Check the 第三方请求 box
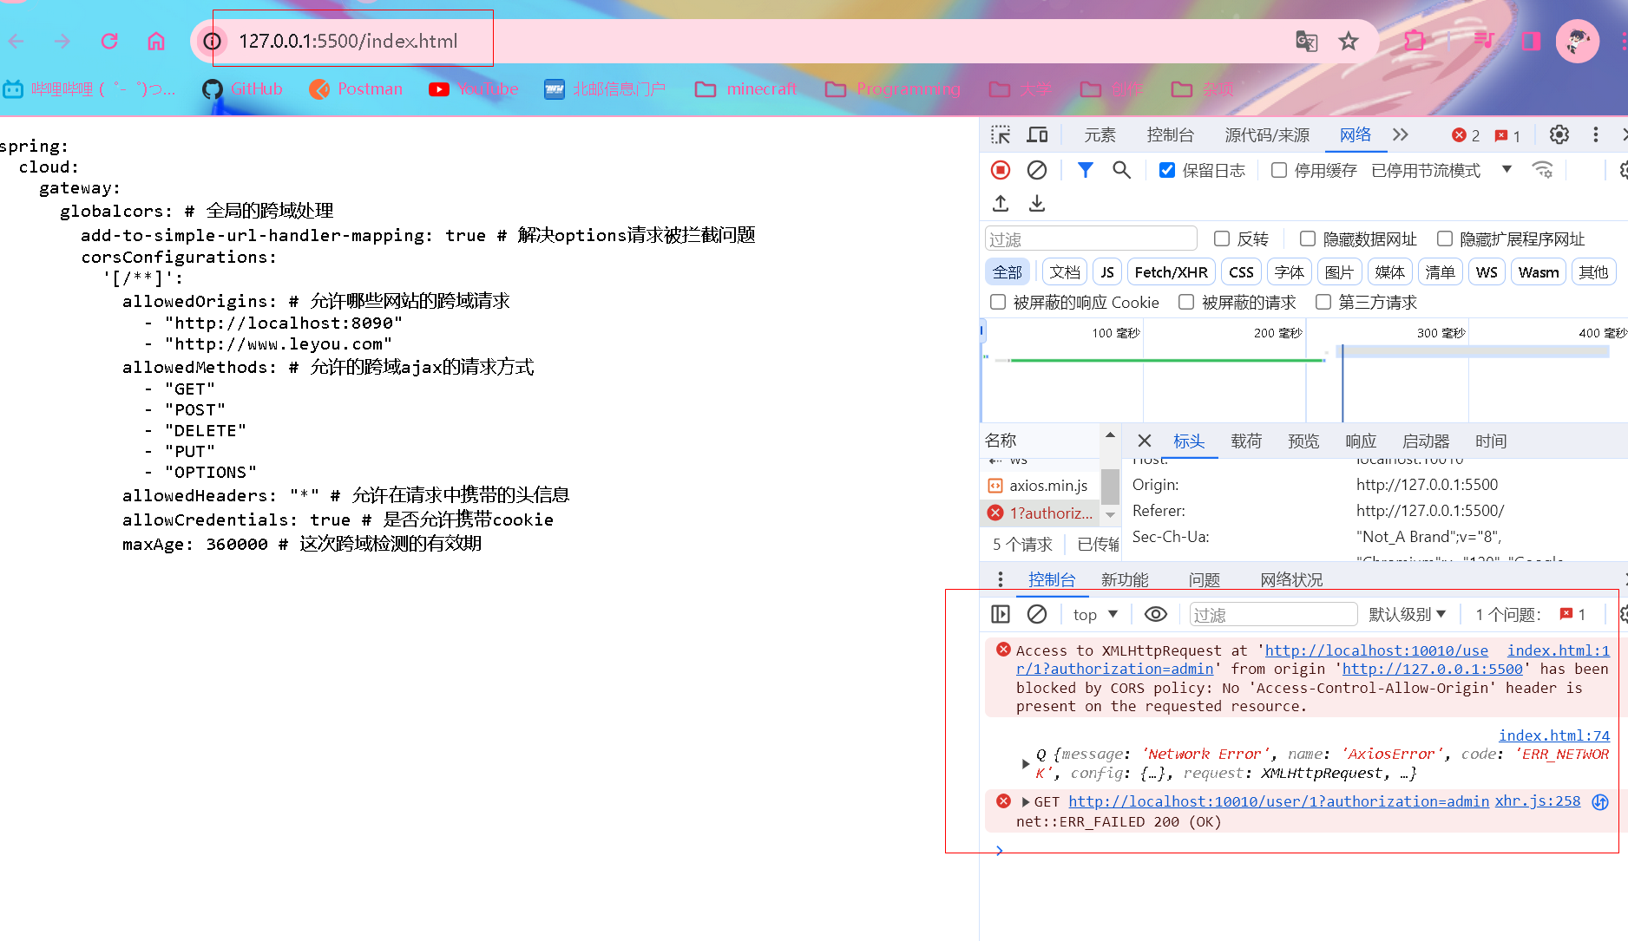This screenshot has height=941, width=1628. tap(1323, 302)
